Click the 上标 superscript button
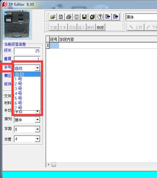Image resolution: width=157 pixels, height=178 pixels. [x=136, y=27]
